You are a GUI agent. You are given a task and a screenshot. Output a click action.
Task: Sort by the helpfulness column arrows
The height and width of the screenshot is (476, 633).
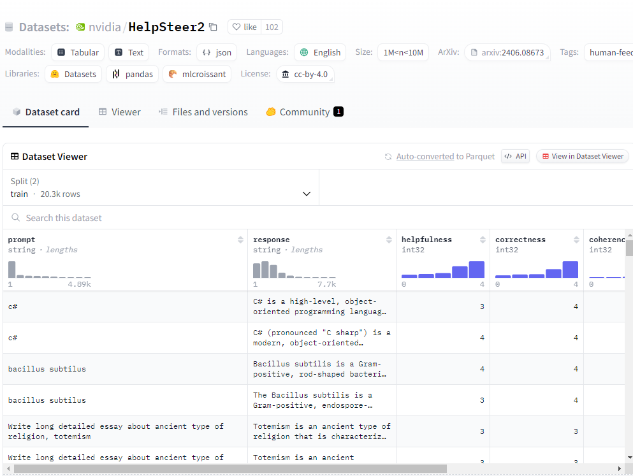(x=482, y=240)
